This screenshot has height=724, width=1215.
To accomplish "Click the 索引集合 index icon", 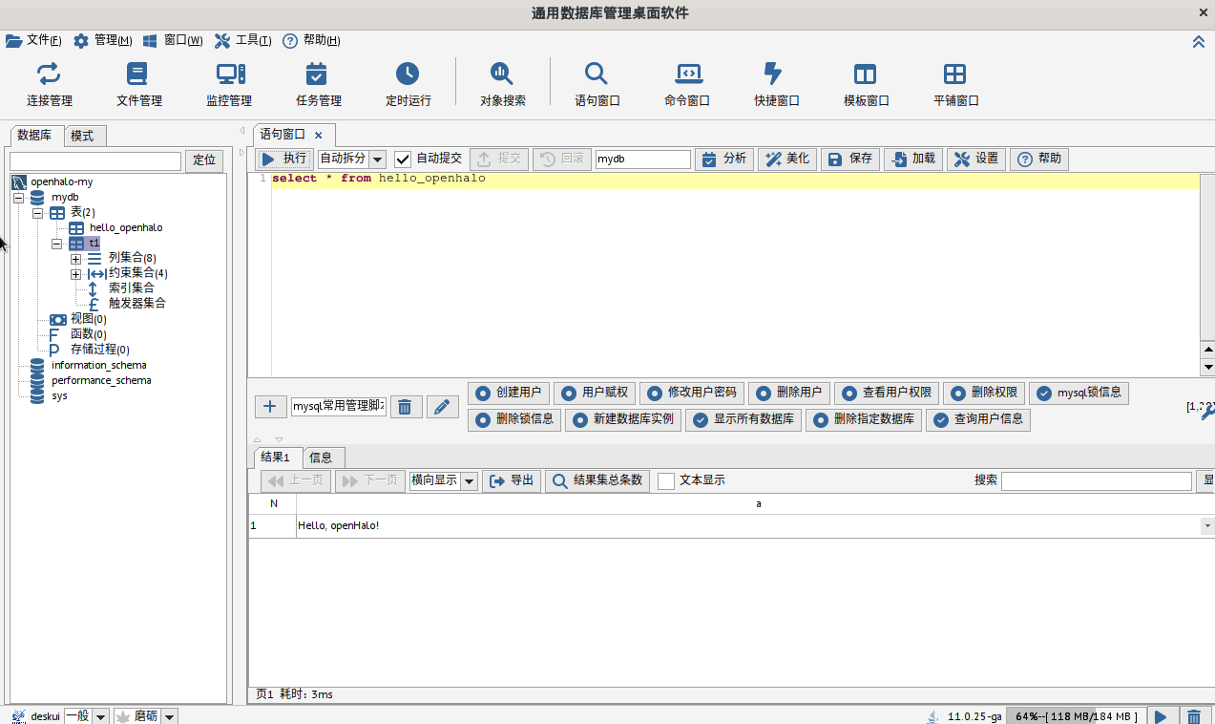I will pos(93,288).
